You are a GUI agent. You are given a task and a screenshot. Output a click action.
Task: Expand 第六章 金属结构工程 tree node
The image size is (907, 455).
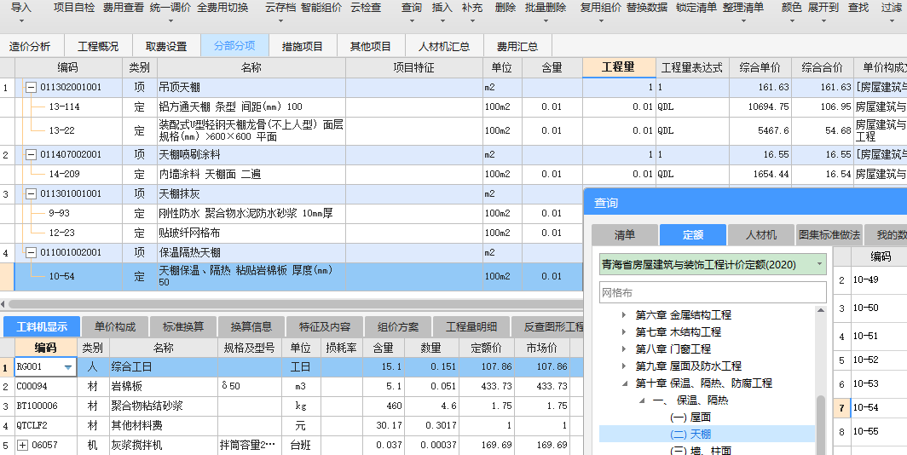coord(624,315)
